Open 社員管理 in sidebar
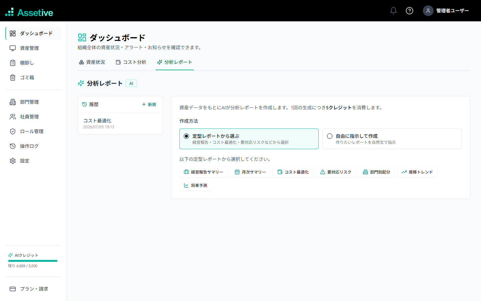The image size is (481, 301). click(33, 117)
